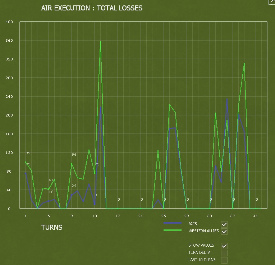Click the green peak near 360 at turn 14
This screenshot has width=275, height=265.
coord(100,42)
